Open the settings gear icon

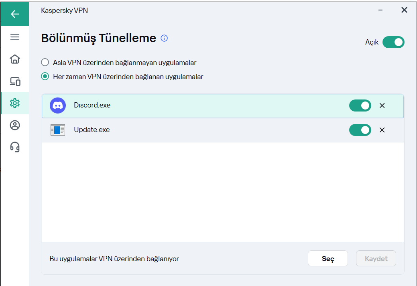(15, 103)
